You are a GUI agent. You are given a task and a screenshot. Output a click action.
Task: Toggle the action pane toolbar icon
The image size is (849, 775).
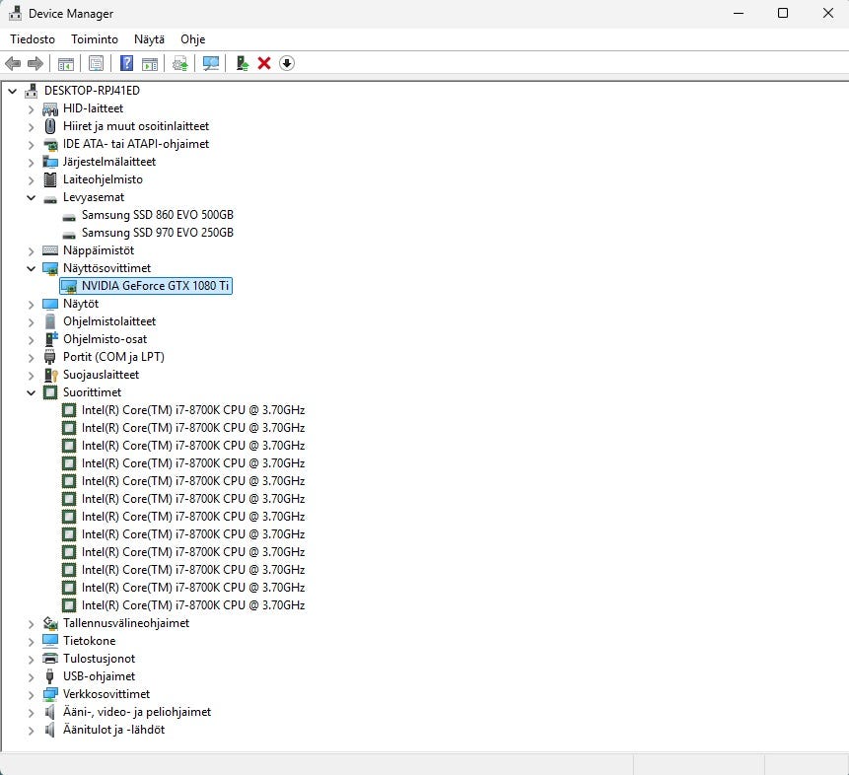click(150, 63)
